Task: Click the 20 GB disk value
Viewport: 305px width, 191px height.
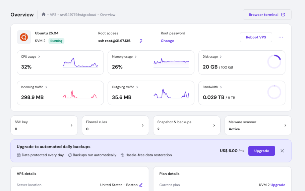Action: click(210, 67)
